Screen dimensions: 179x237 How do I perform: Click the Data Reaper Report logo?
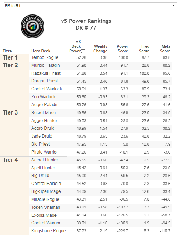point(32,26)
